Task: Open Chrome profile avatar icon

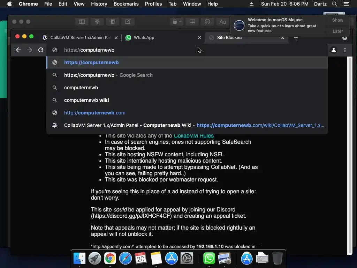Action: click(334, 50)
